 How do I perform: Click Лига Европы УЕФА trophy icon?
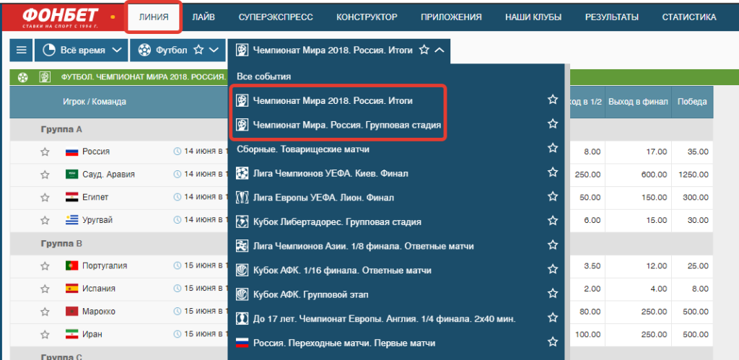click(242, 198)
